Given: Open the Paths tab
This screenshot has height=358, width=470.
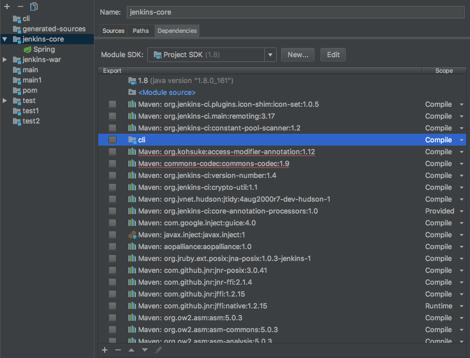Looking at the screenshot, I should point(141,31).
